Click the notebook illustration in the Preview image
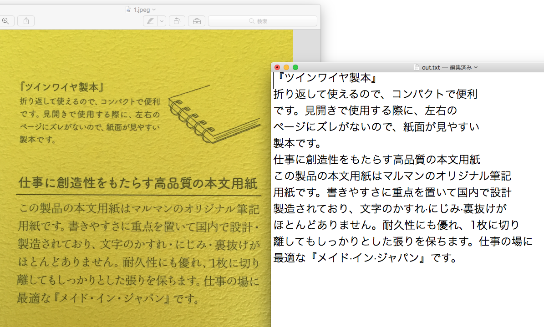Screen dimensions: 544x327 [x=214, y=115]
